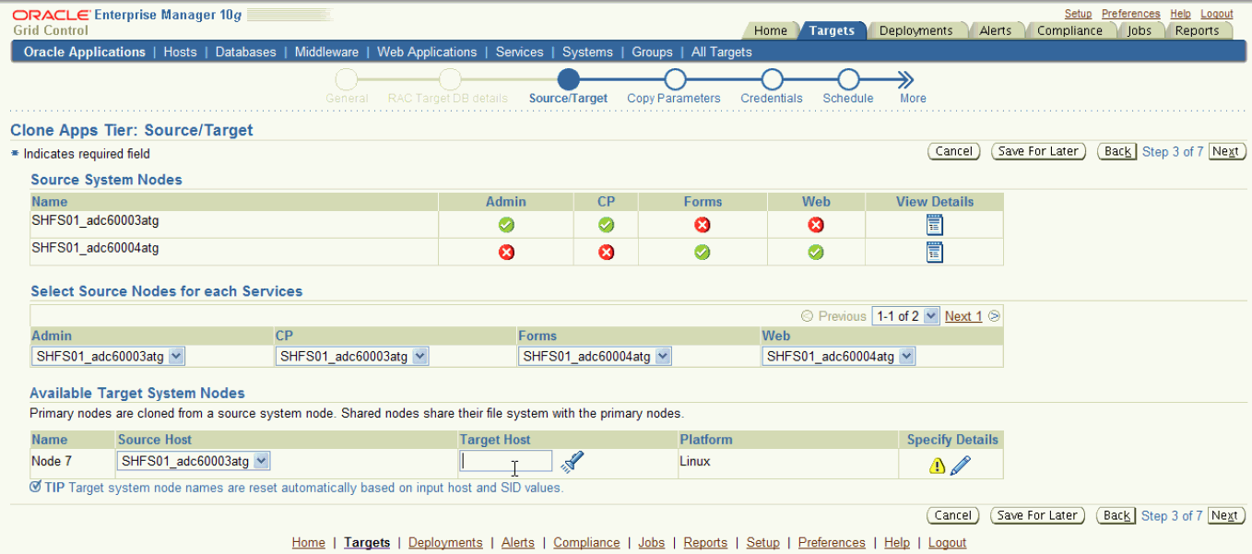Viewport: 1252px width, 554px height.
Task: Click the Preferences link at top right
Action: pyautogui.click(x=1130, y=14)
